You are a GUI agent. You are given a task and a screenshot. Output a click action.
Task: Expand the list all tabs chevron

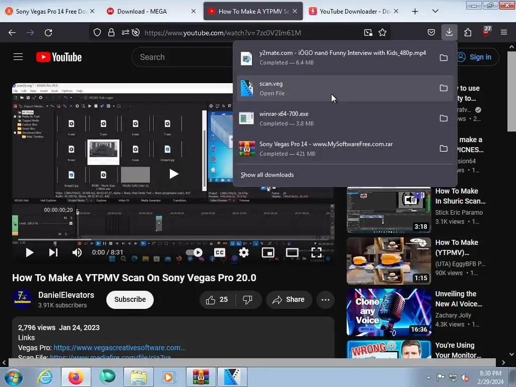435,11
